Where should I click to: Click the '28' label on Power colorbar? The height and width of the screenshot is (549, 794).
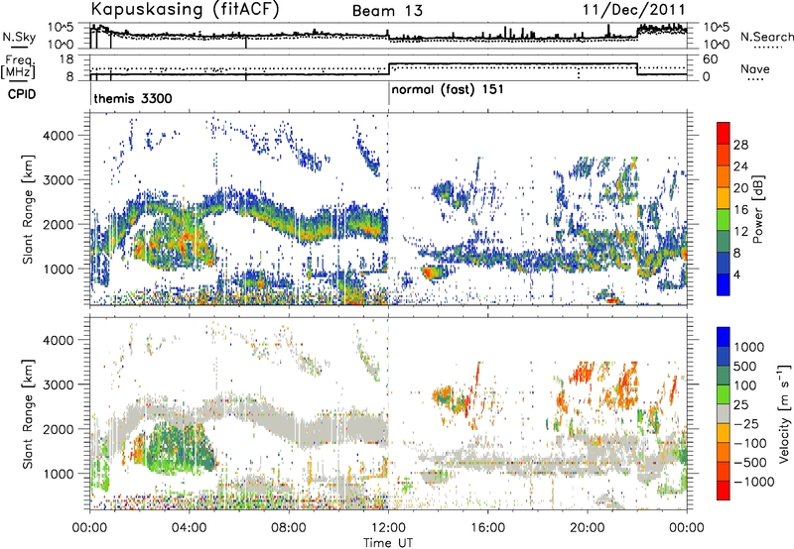pos(740,145)
